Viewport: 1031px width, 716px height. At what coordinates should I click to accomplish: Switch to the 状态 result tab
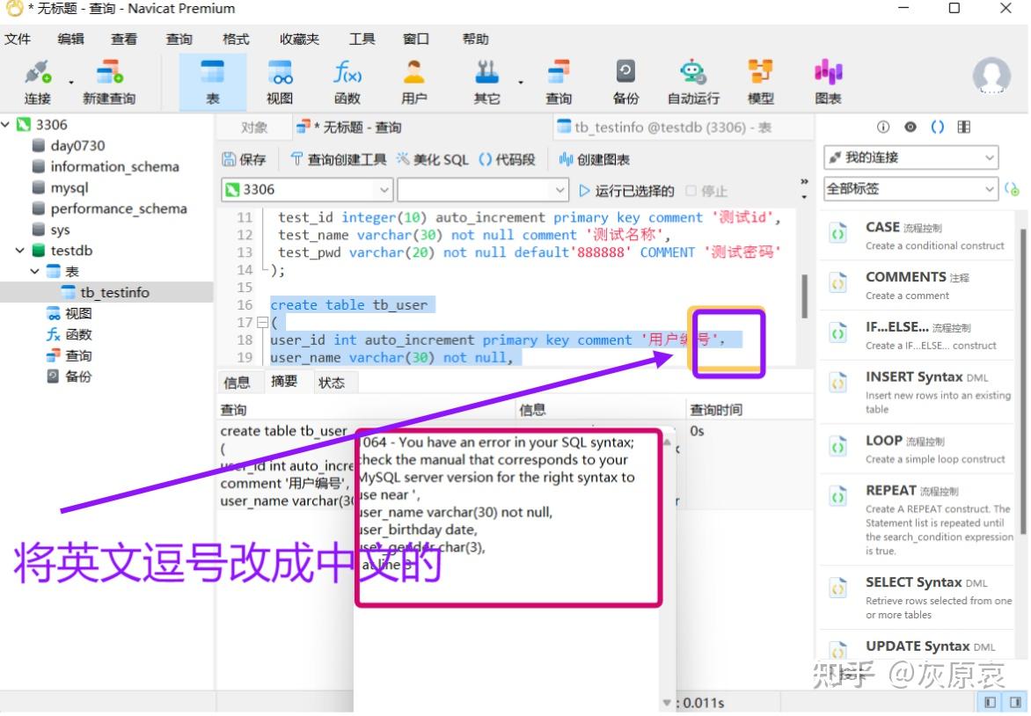(332, 383)
